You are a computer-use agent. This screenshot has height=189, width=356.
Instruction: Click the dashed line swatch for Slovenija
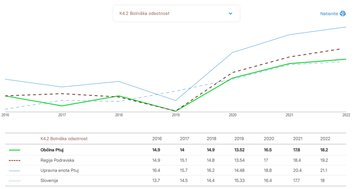click(15, 181)
